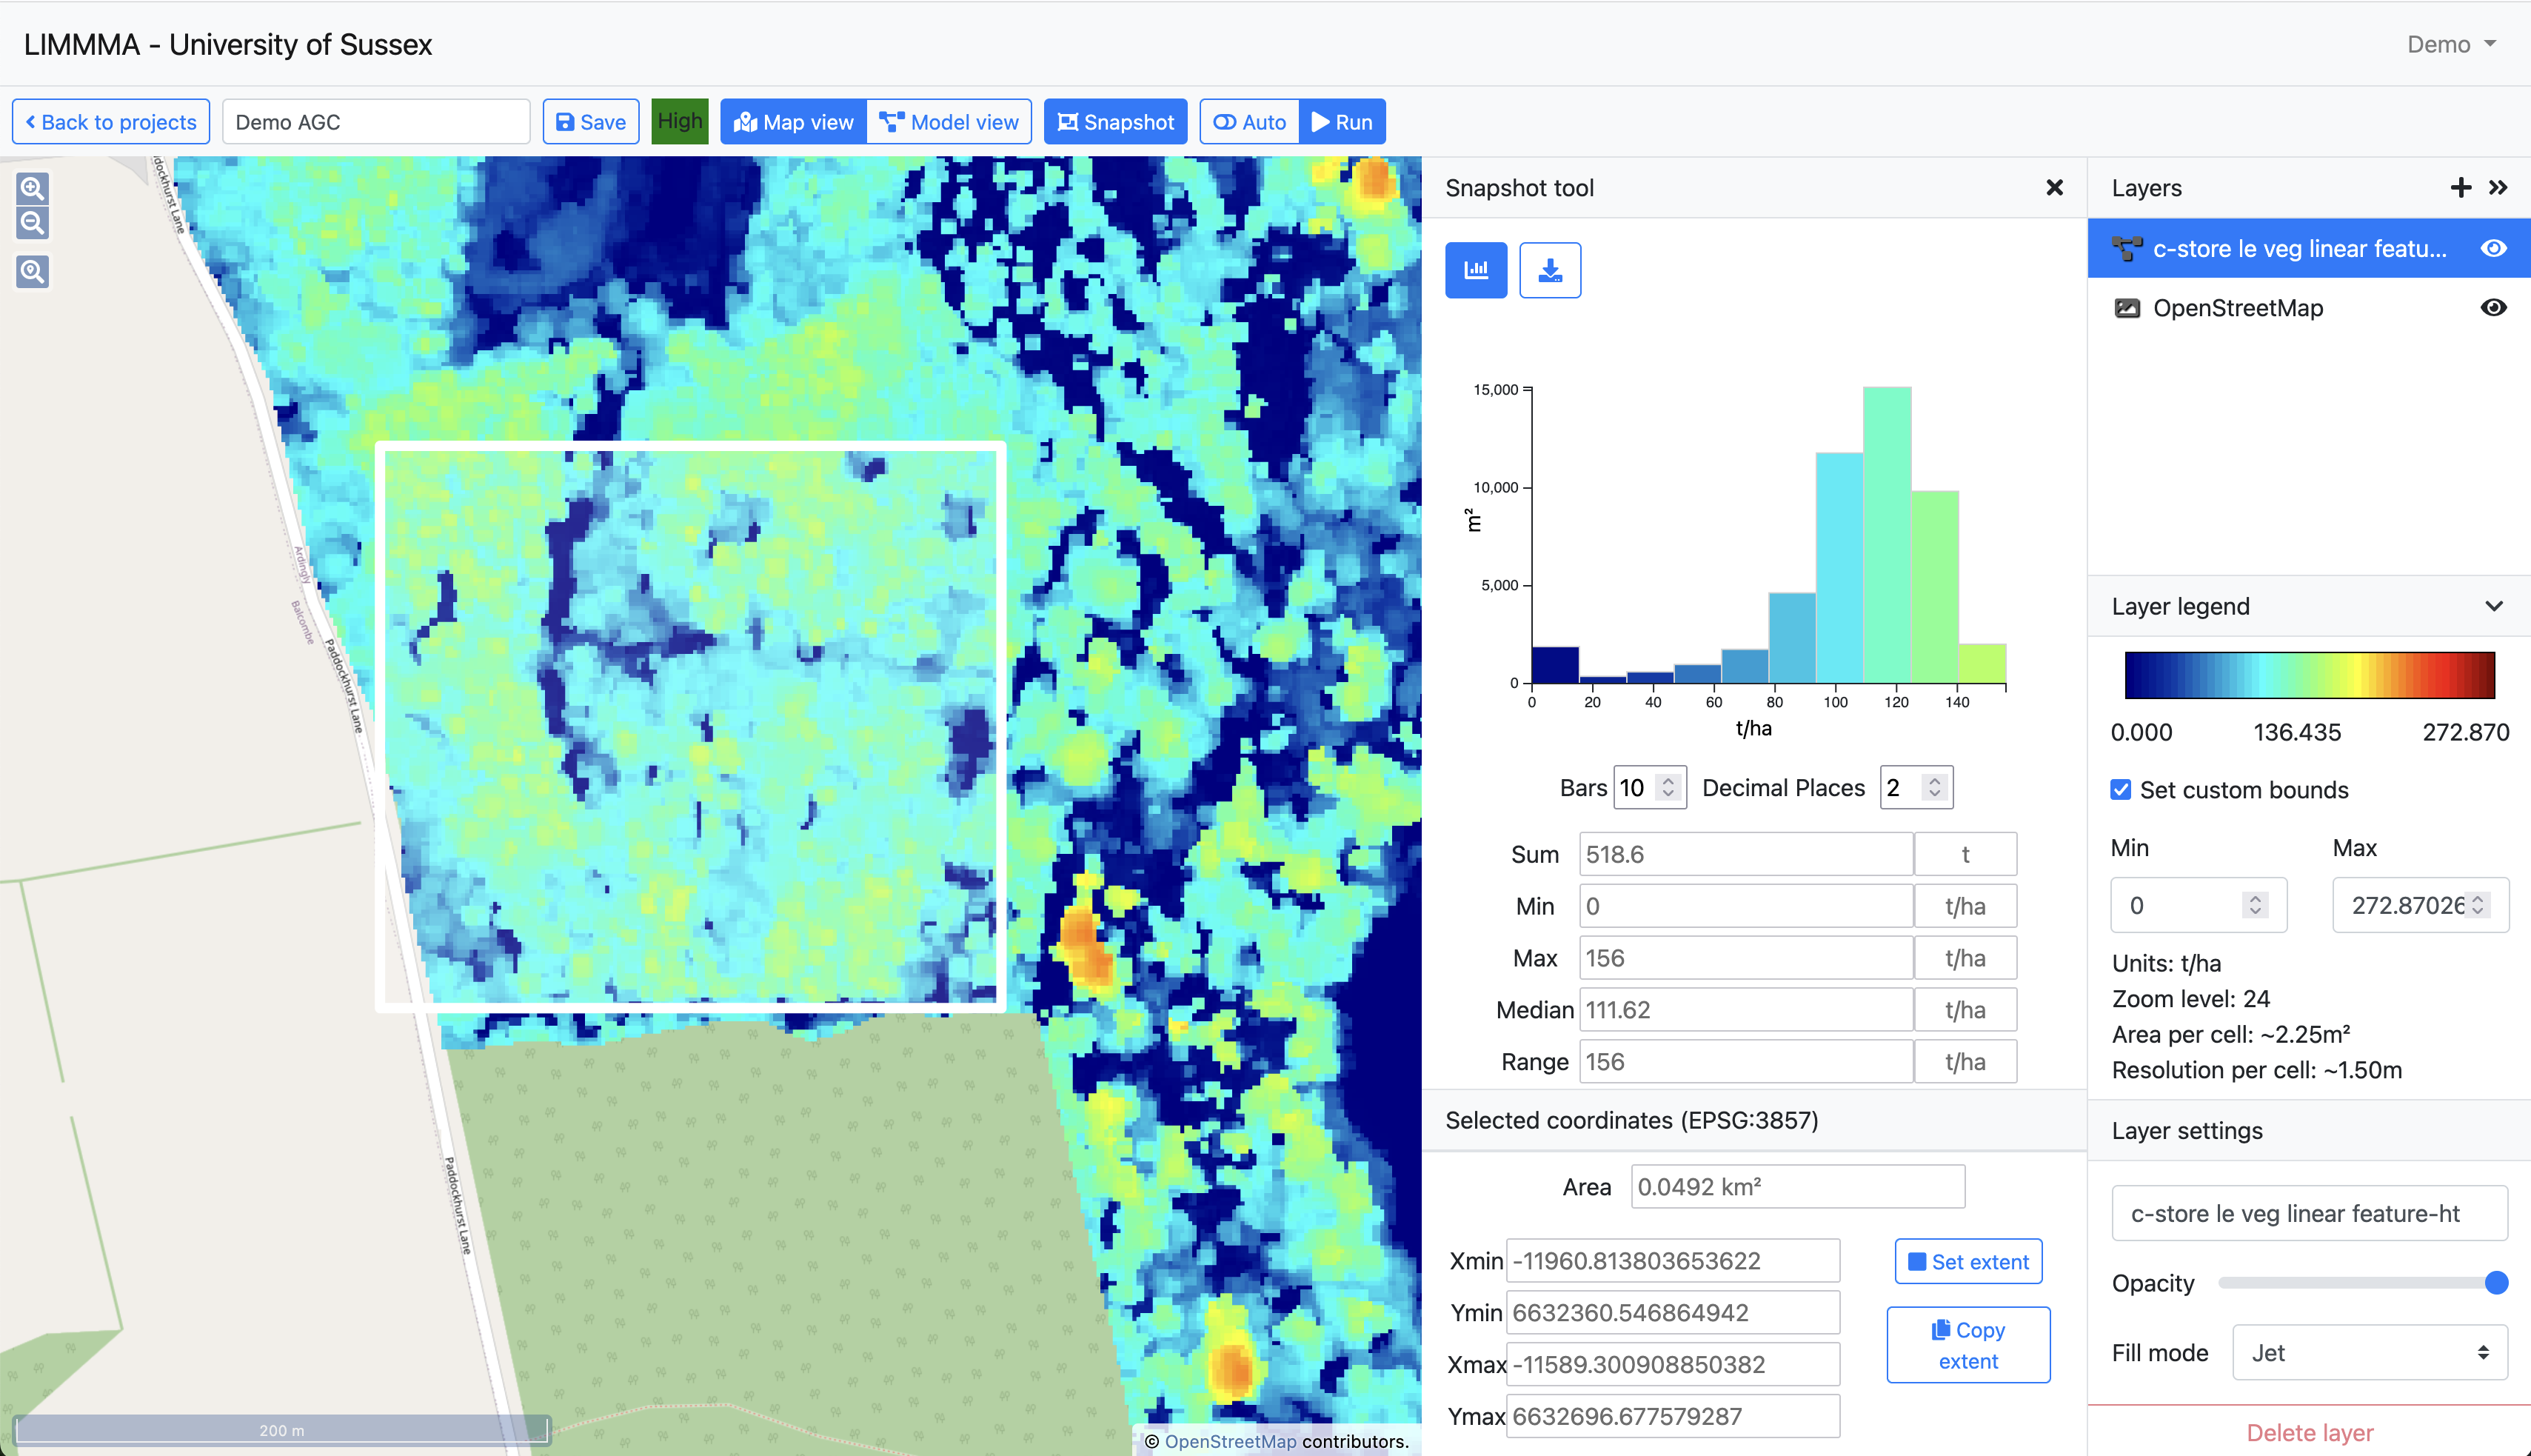The width and height of the screenshot is (2531, 1456).
Task: Toggle OpenStreetMap layer visibility
Action: tap(2493, 308)
